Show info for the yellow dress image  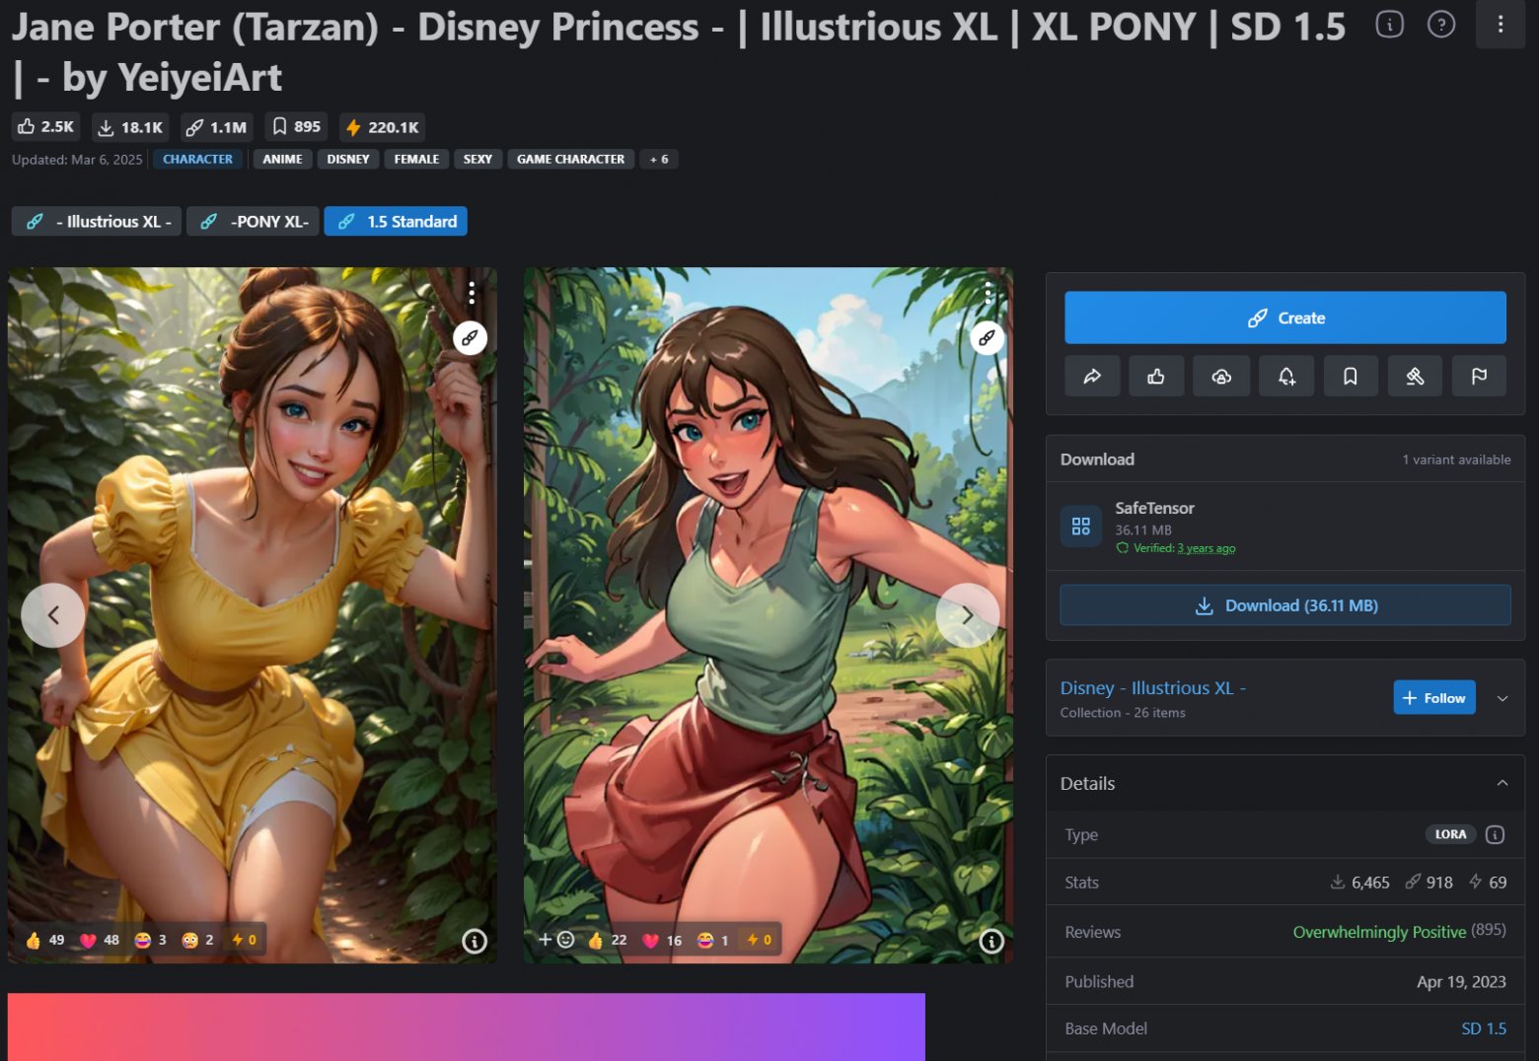475,942
